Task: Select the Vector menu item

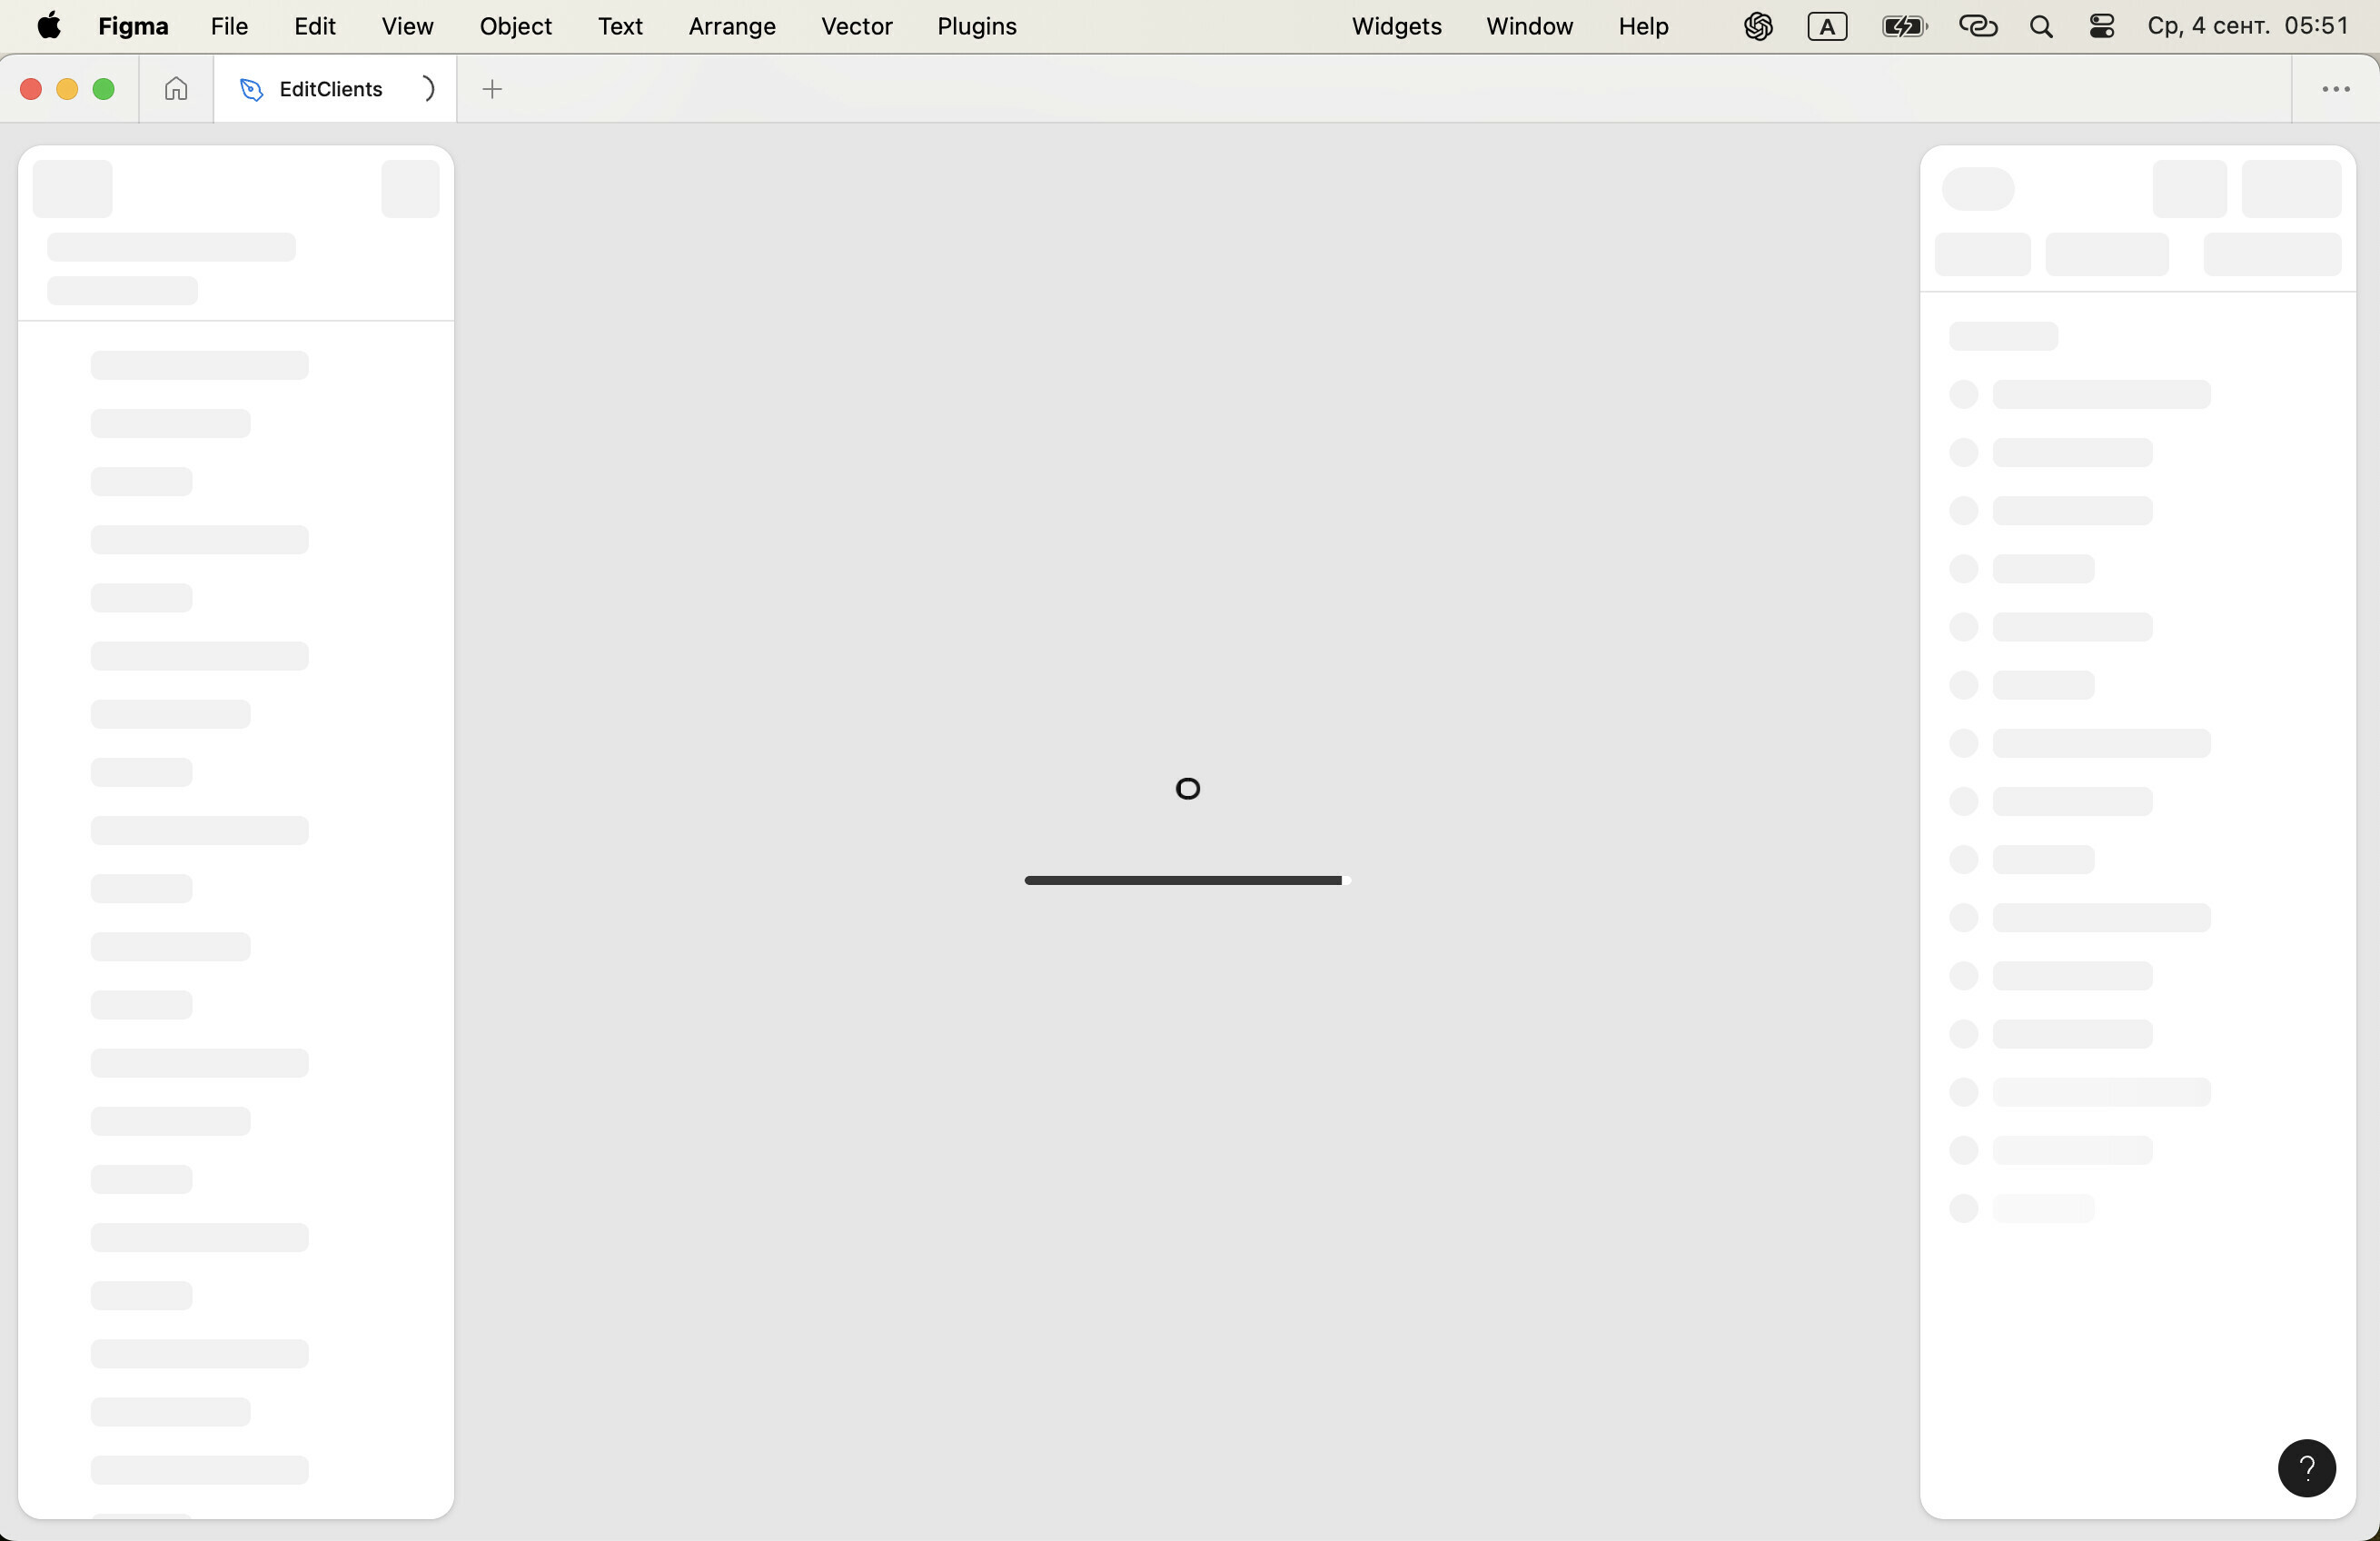Action: pos(857,26)
